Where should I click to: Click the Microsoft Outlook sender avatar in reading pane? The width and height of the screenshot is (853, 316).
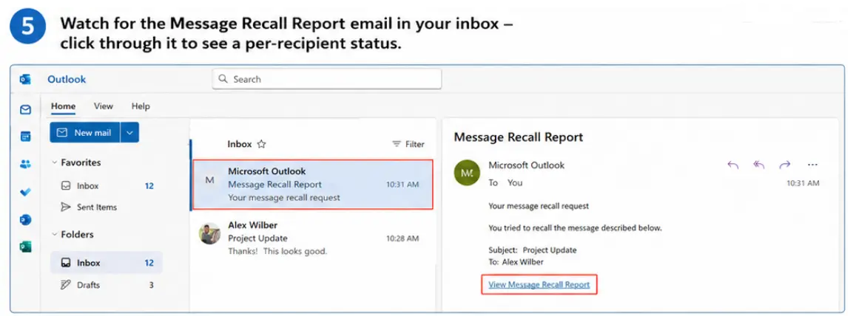click(468, 174)
